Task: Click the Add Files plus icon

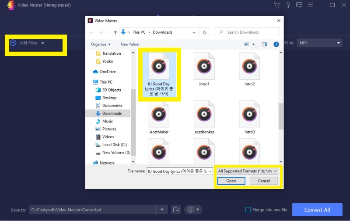Action: [13, 42]
